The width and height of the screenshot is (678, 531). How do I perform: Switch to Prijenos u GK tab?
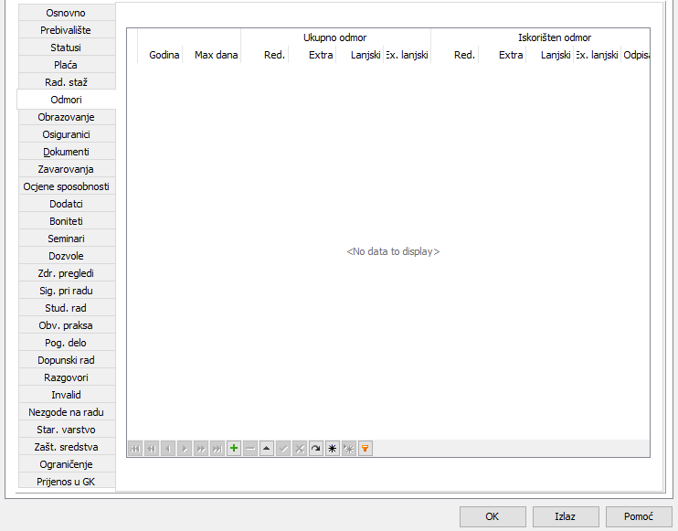pyautogui.click(x=66, y=482)
